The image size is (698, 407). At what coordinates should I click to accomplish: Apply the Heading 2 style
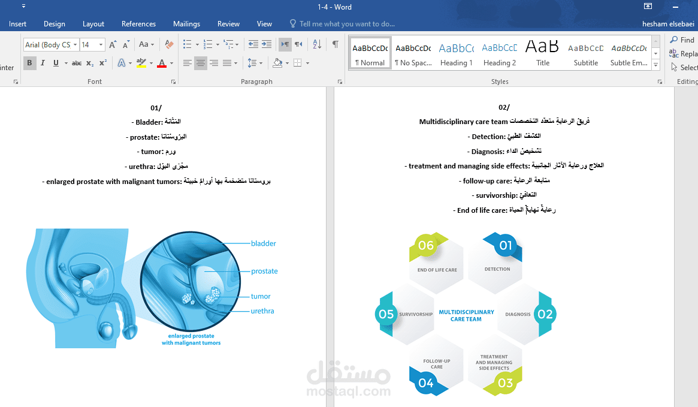click(500, 53)
